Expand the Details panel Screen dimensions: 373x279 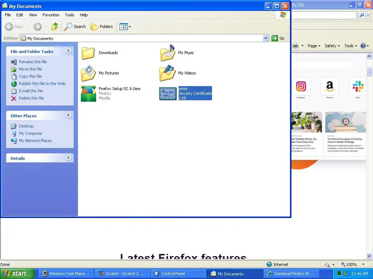68,158
